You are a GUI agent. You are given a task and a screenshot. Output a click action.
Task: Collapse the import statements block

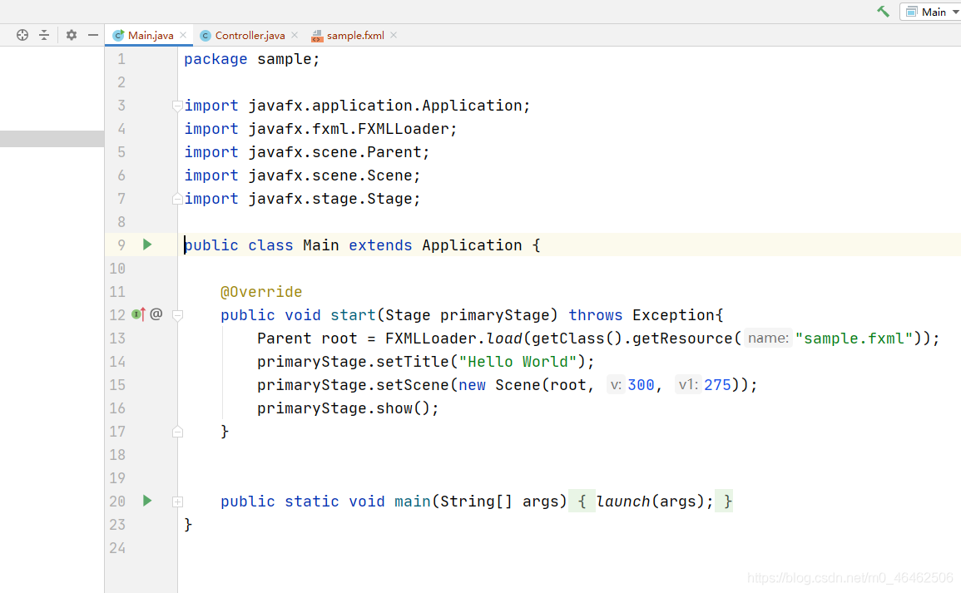point(177,106)
